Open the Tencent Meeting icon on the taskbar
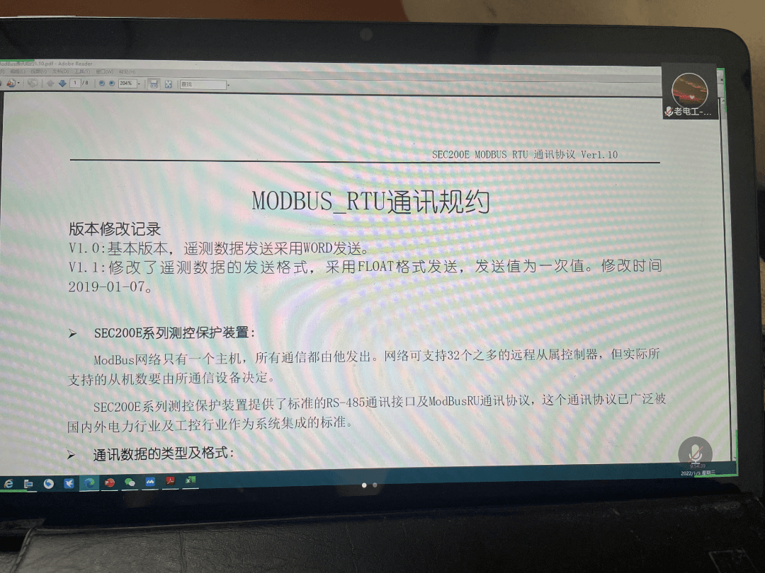This screenshot has height=573, width=765. tap(150, 482)
